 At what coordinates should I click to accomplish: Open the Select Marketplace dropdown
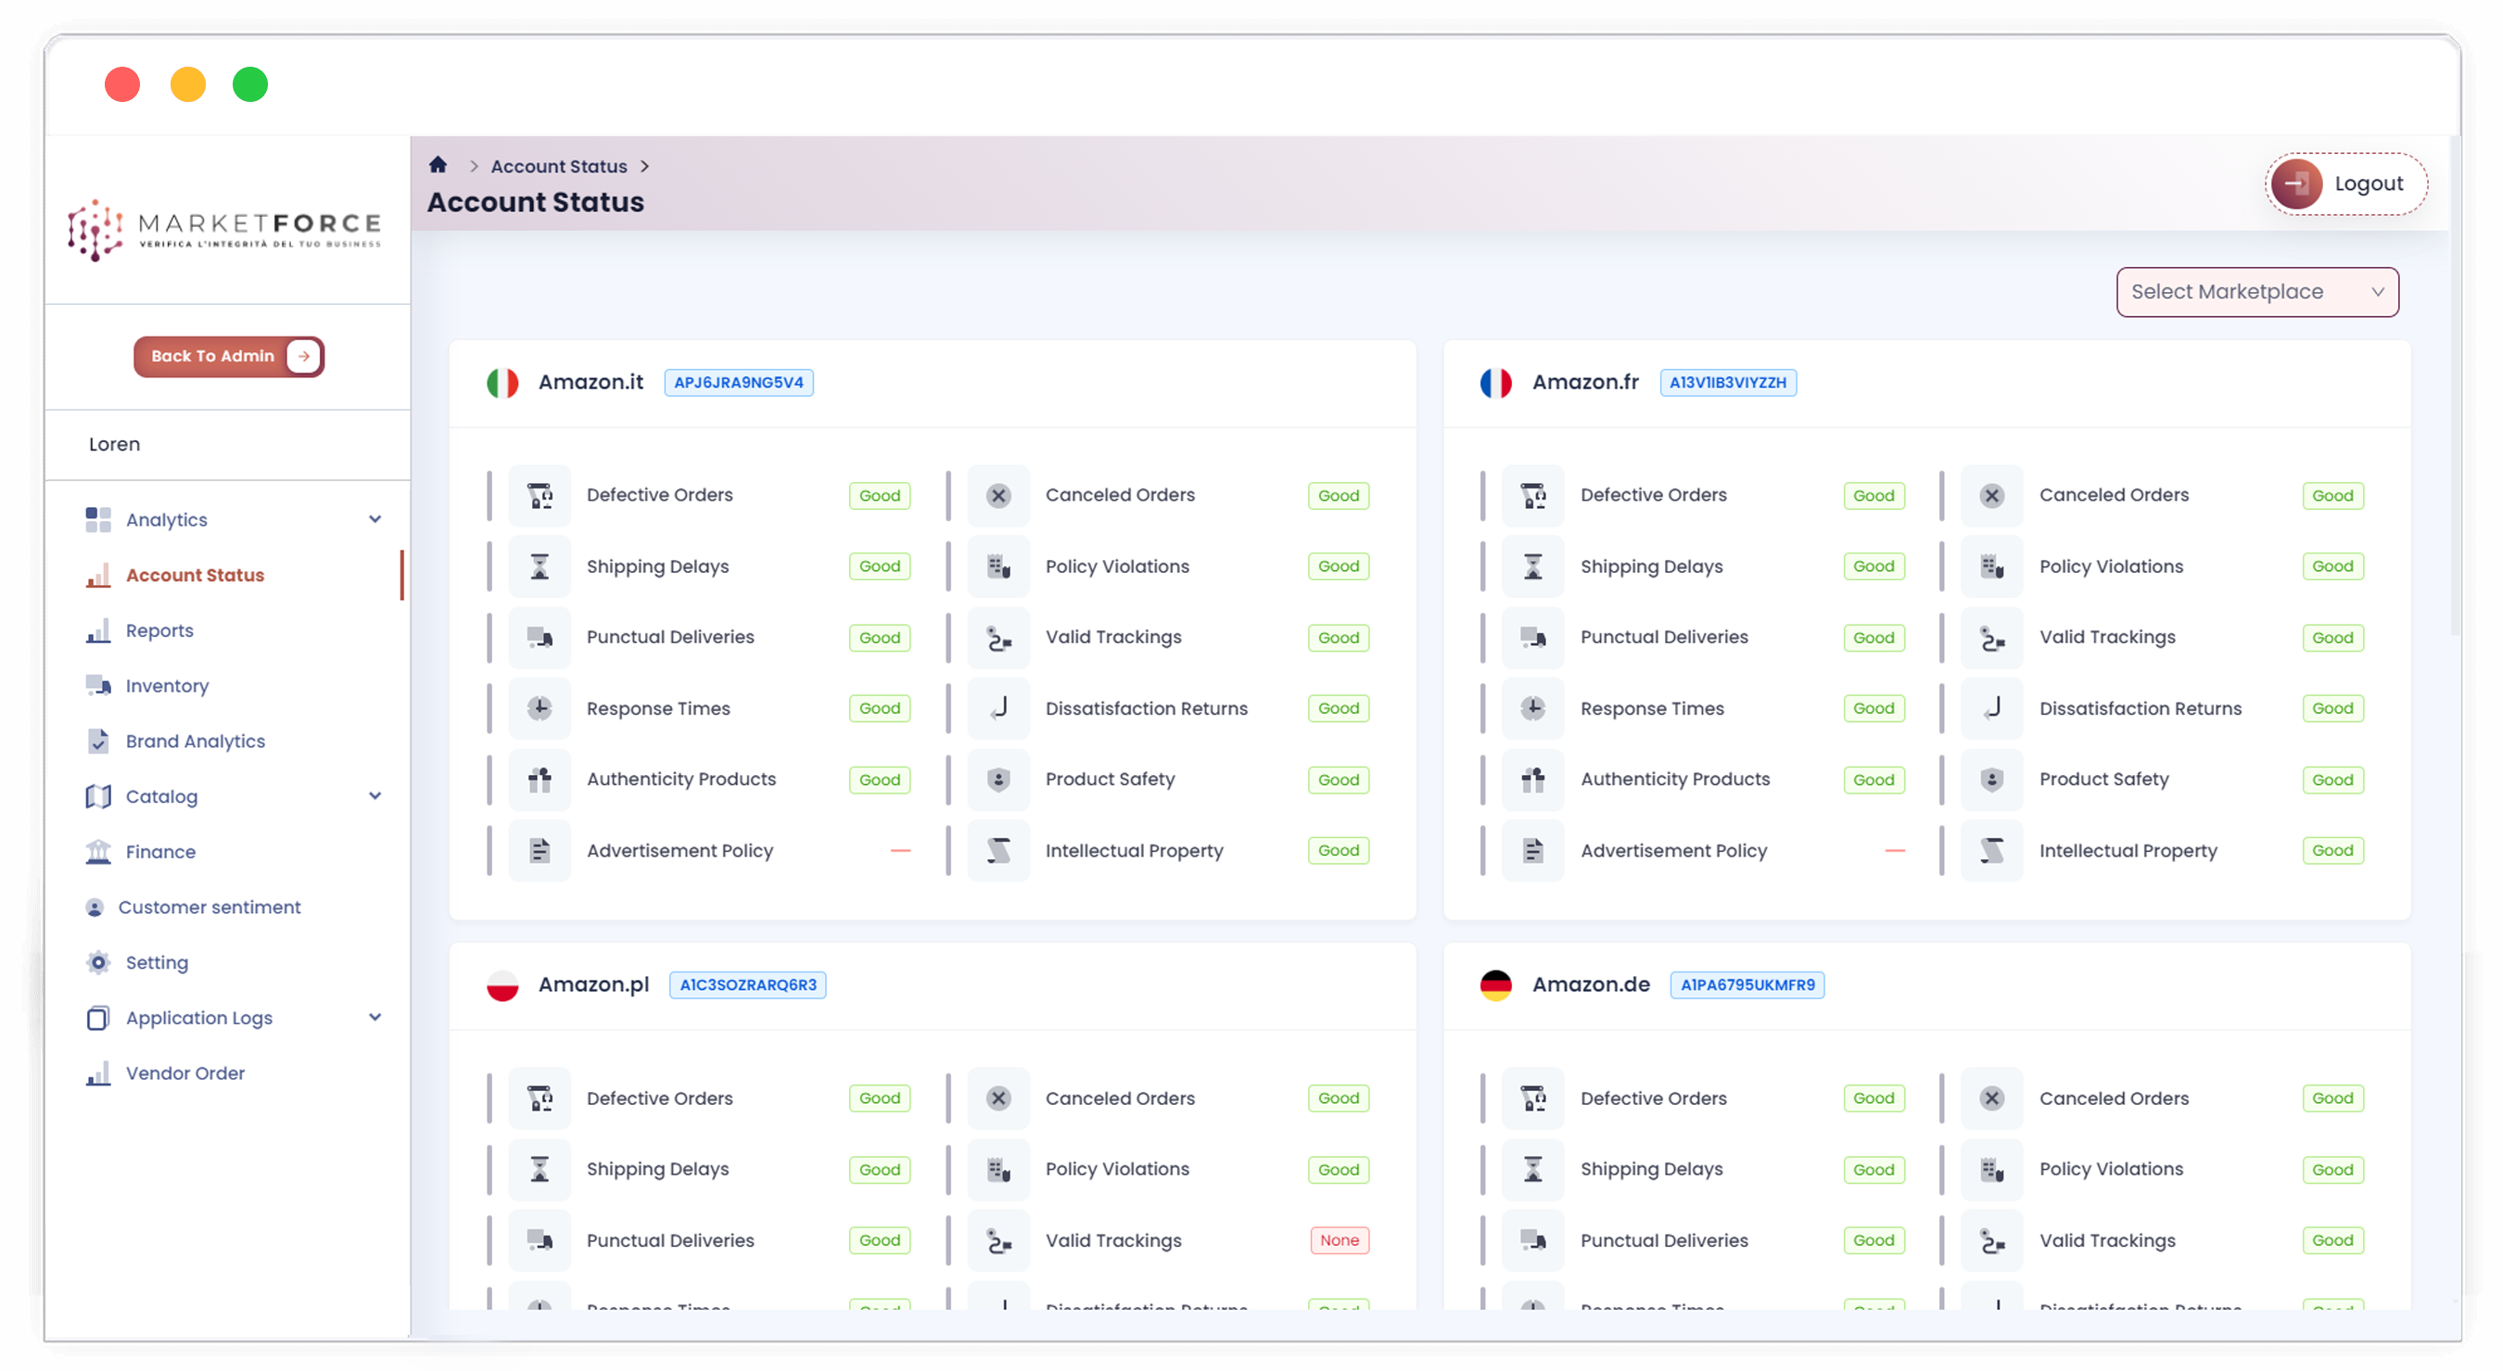(2256, 291)
